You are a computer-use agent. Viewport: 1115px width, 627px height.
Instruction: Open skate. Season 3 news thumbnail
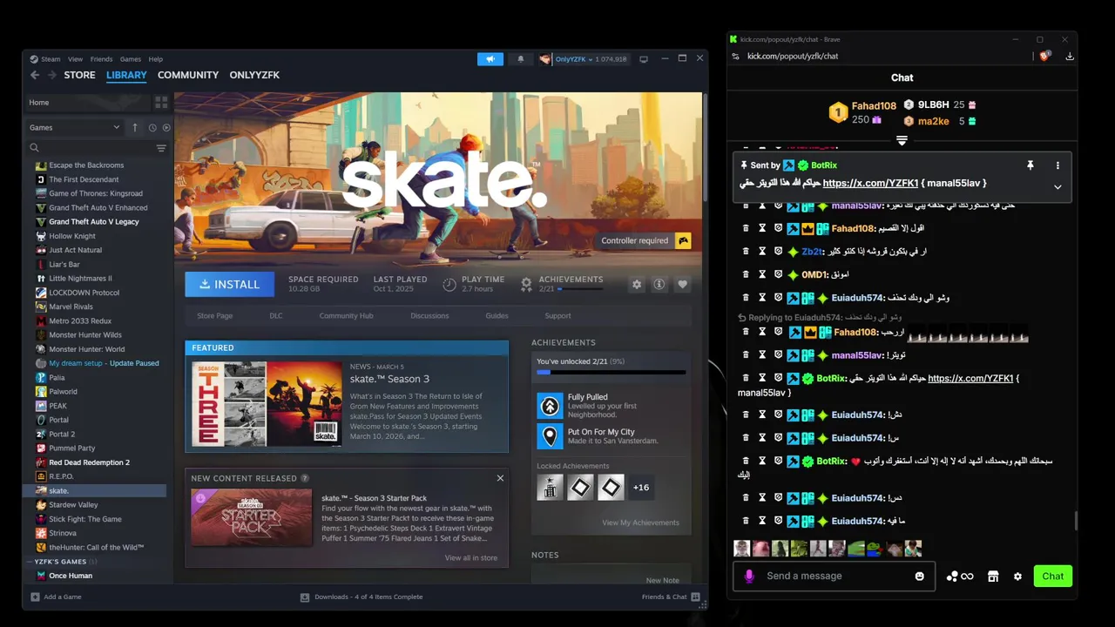pyautogui.click(x=267, y=404)
